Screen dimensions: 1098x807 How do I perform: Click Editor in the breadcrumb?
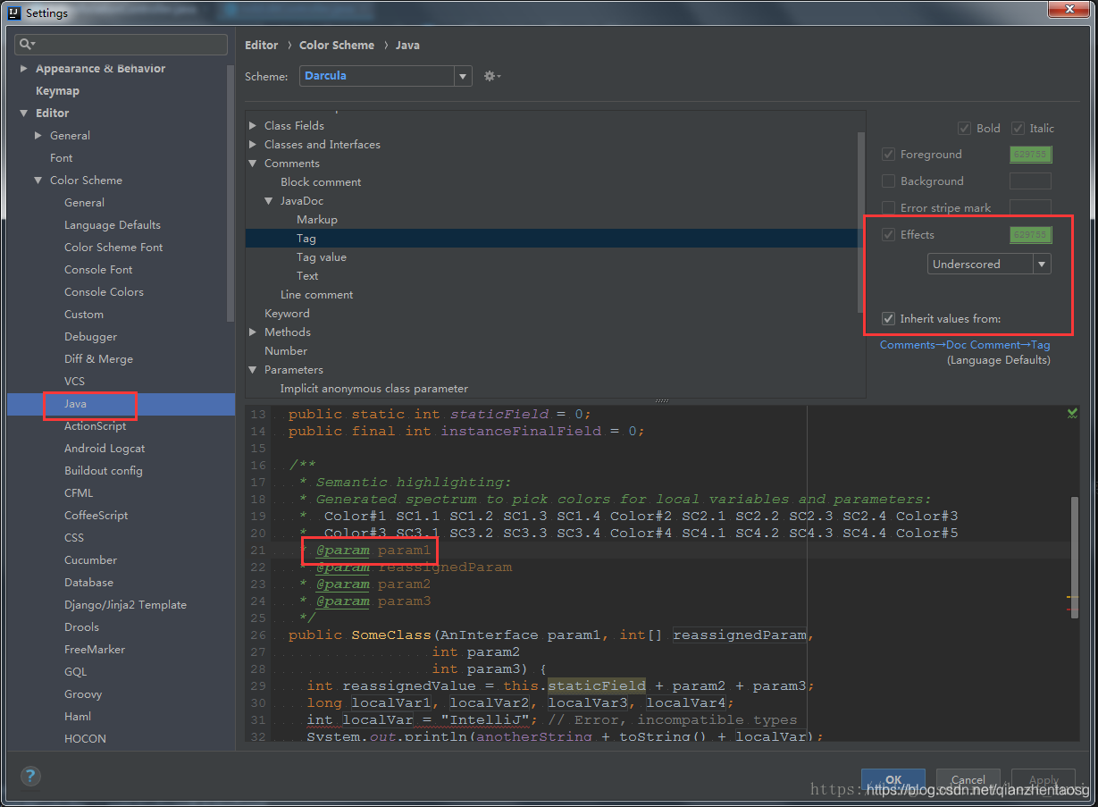262,46
